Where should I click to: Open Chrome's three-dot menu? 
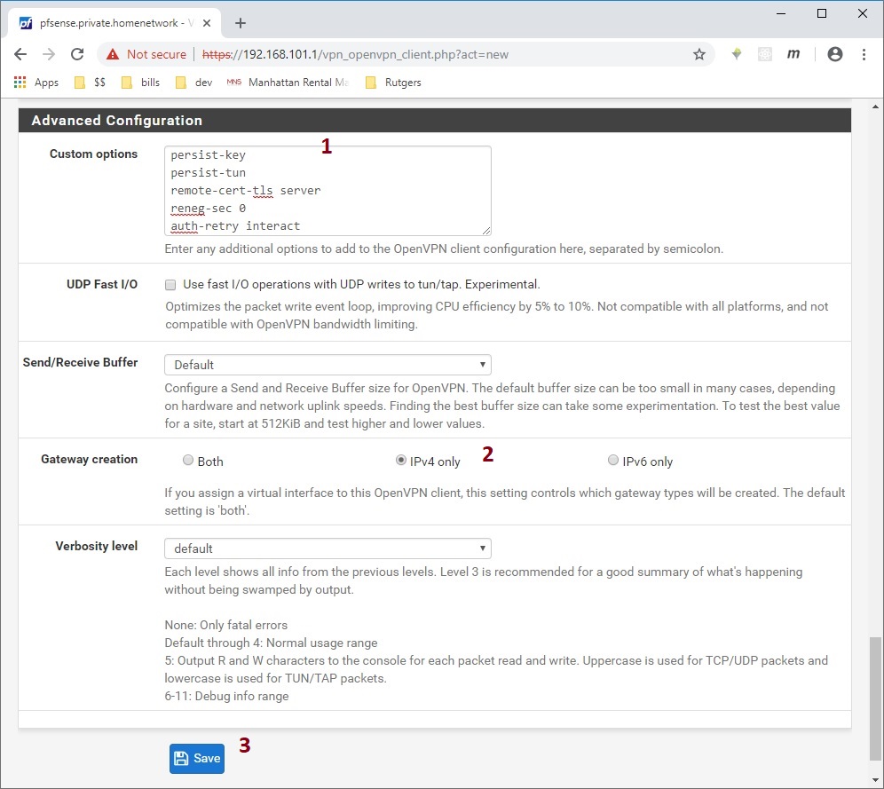864,54
